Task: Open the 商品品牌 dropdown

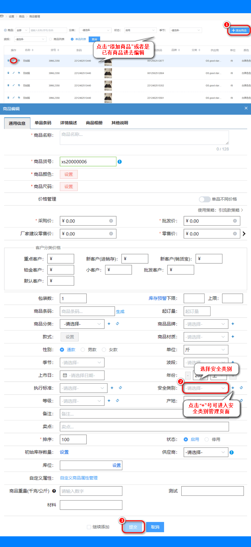Action: point(206,324)
